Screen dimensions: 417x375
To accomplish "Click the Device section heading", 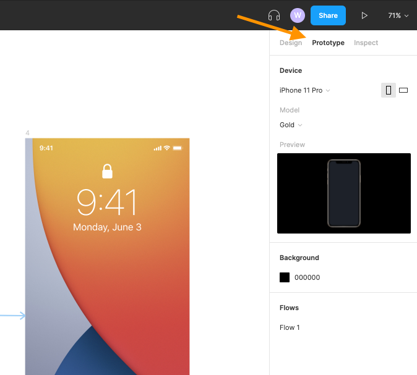I will click(x=291, y=70).
